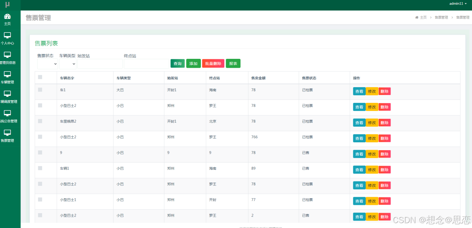This screenshot has height=228, width=472.
Task: Check the box for the 车1 row
Action: 40,90
